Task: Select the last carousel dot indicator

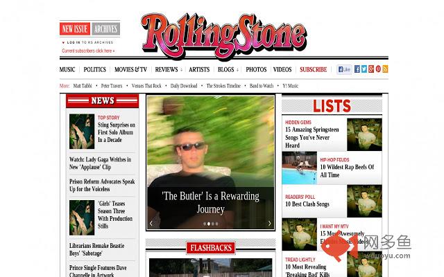Action: coord(216,224)
